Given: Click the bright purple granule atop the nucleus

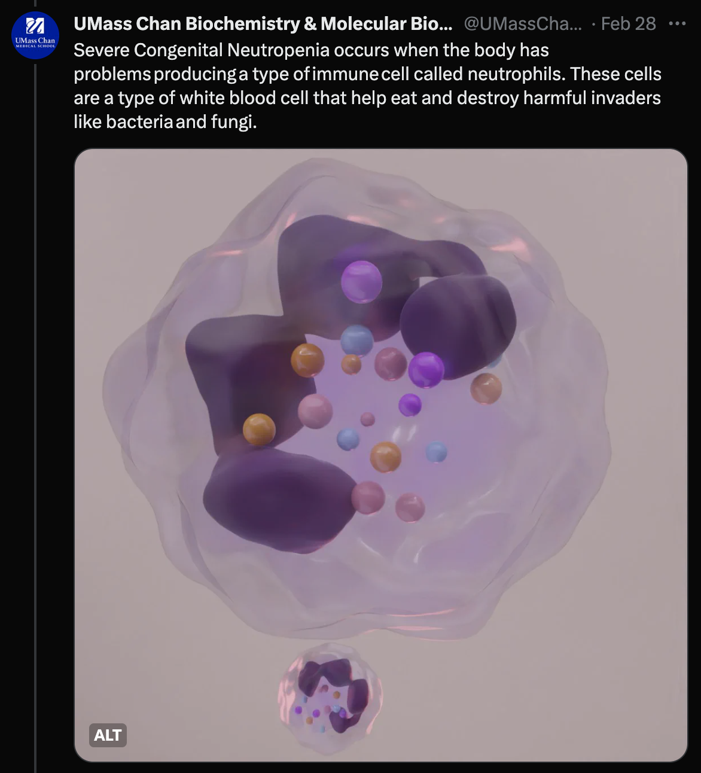Looking at the screenshot, I should (361, 282).
